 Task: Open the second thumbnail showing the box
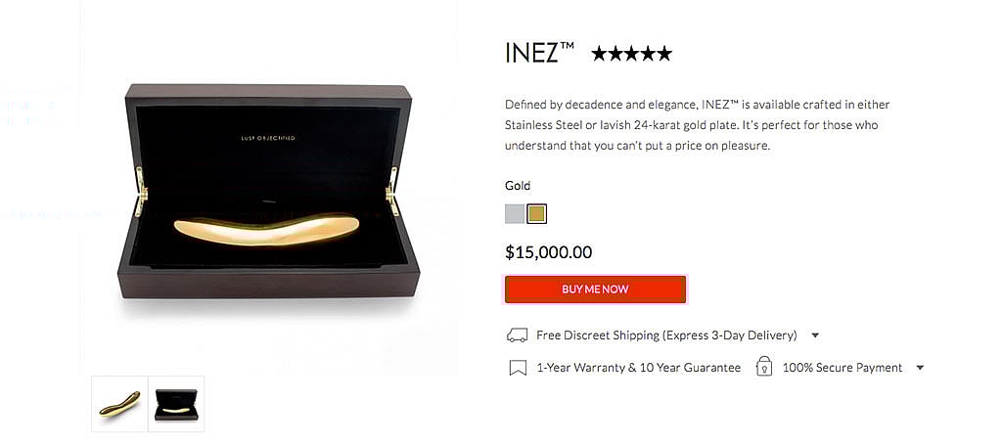click(x=176, y=403)
